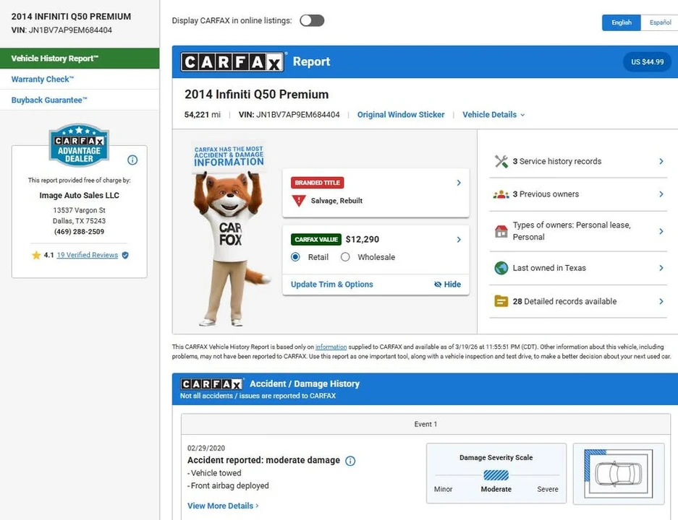Select Vehicle History Report sidebar tab

pos(80,58)
